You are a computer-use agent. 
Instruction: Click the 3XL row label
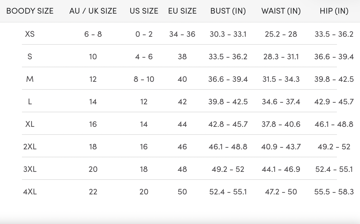point(30,169)
